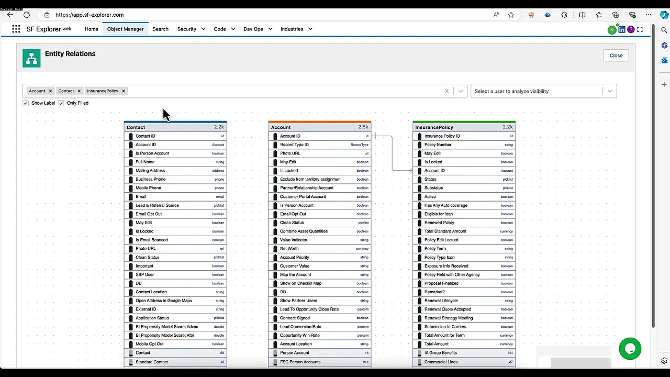Image resolution: width=670 pixels, height=377 pixels.
Task: Select Total Standard Amount field
Action: (464, 231)
